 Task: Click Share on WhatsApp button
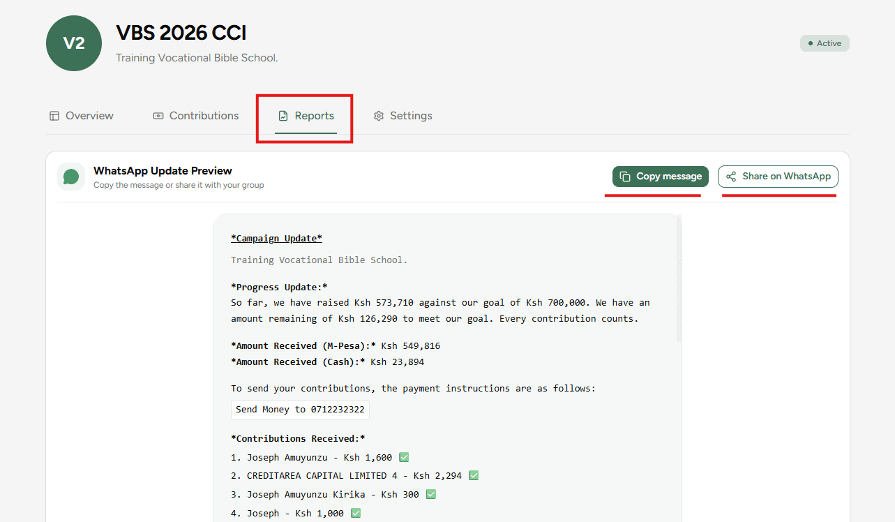click(x=778, y=177)
